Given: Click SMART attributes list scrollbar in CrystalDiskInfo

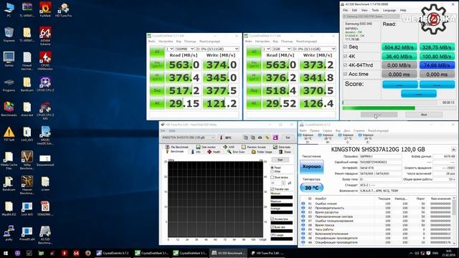Looking at the screenshot, I should 454,220.
